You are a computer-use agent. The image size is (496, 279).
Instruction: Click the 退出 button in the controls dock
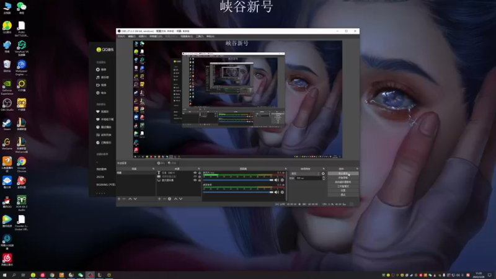point(343,195)
